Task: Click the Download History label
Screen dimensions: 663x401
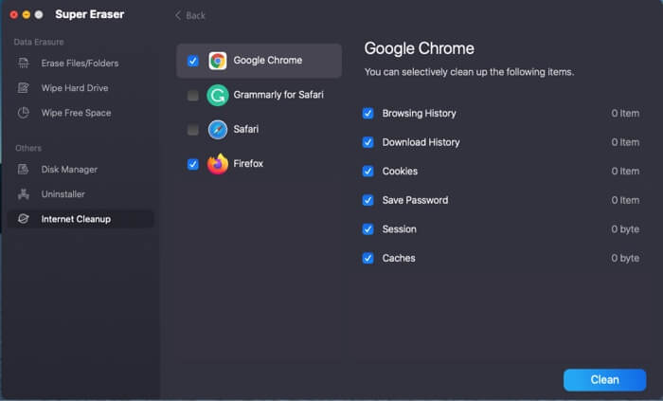Action: tap(421, 142)
